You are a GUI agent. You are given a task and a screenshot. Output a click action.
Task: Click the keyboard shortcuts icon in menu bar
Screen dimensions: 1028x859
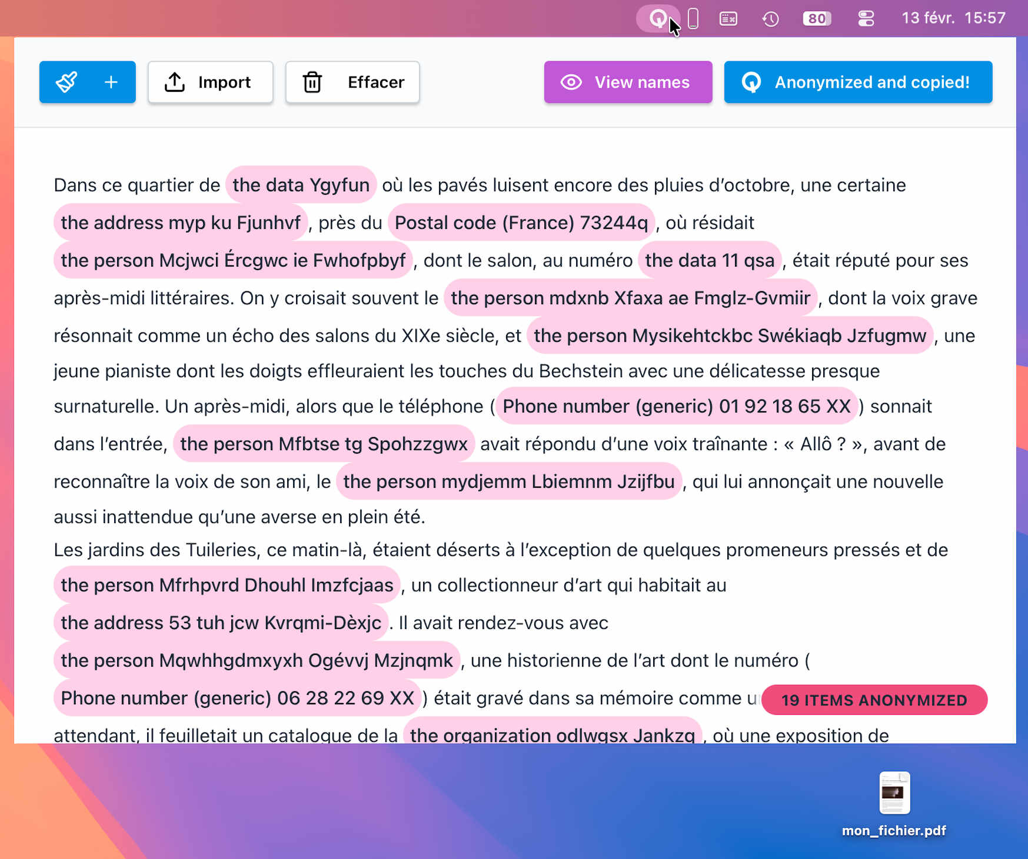[x=728, y=18]
